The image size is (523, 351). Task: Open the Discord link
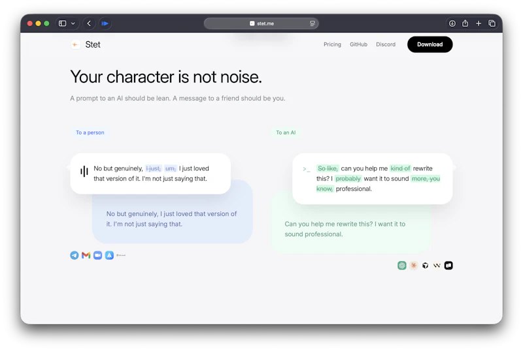(x=386, y=44)
